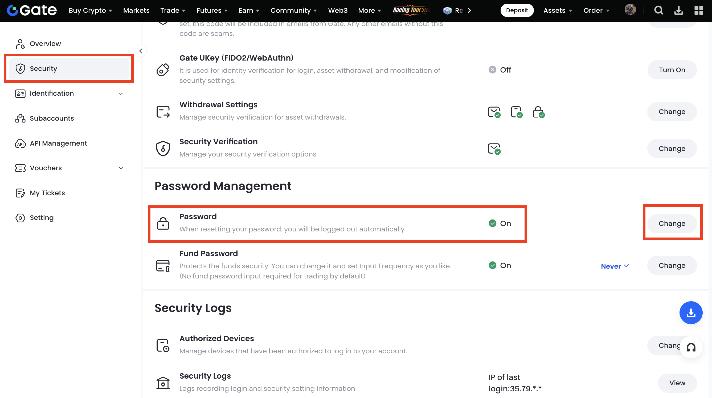Click Change for login Password
The image size is (712, 398).
[672, 223]
